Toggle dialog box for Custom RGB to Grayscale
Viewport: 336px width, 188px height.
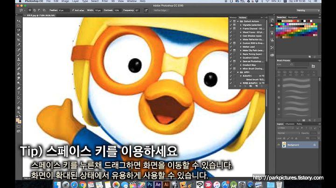[234, 43]
